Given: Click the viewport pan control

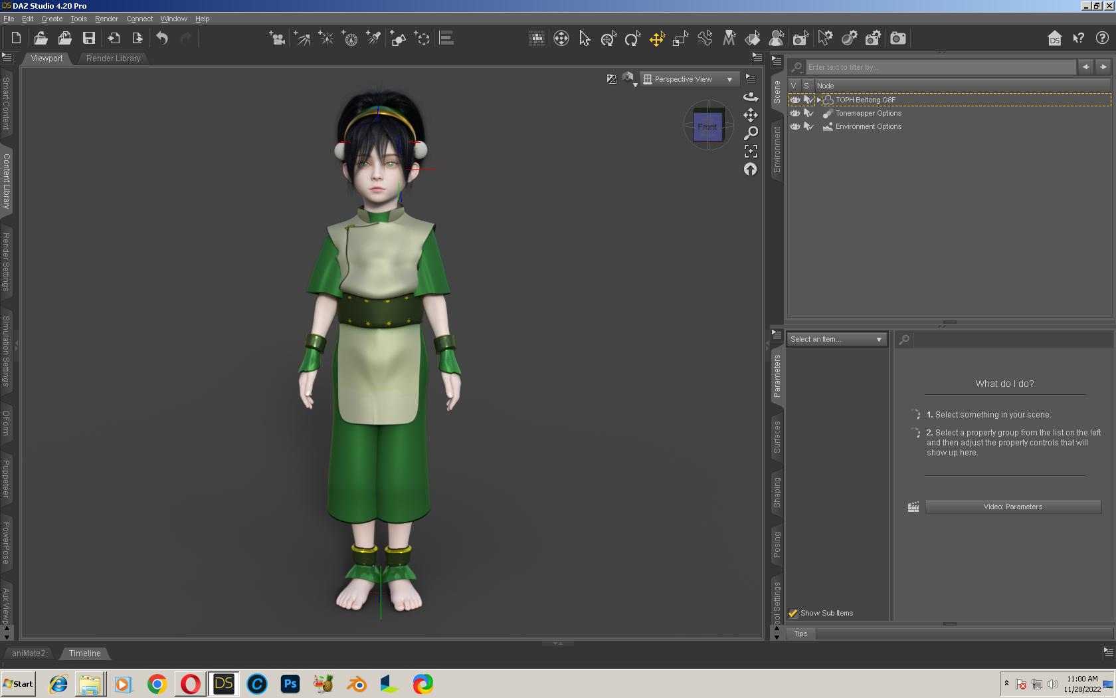Looking at the screenshot, I should click(x=751, y=115).
